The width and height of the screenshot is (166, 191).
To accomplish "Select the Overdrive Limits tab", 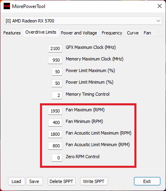I will pyautogui.click(x=41, y=32).
